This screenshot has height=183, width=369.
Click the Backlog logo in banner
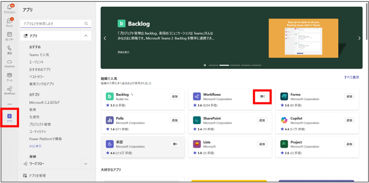pyautogui.click(x=121, y=24)
